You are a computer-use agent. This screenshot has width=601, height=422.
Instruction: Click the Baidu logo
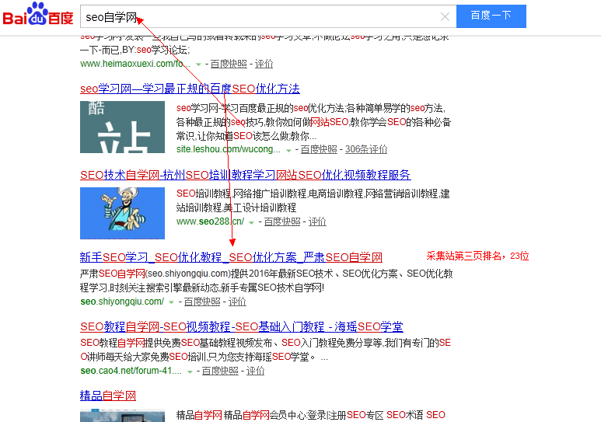pyautogui.click(x=37, y=15)
